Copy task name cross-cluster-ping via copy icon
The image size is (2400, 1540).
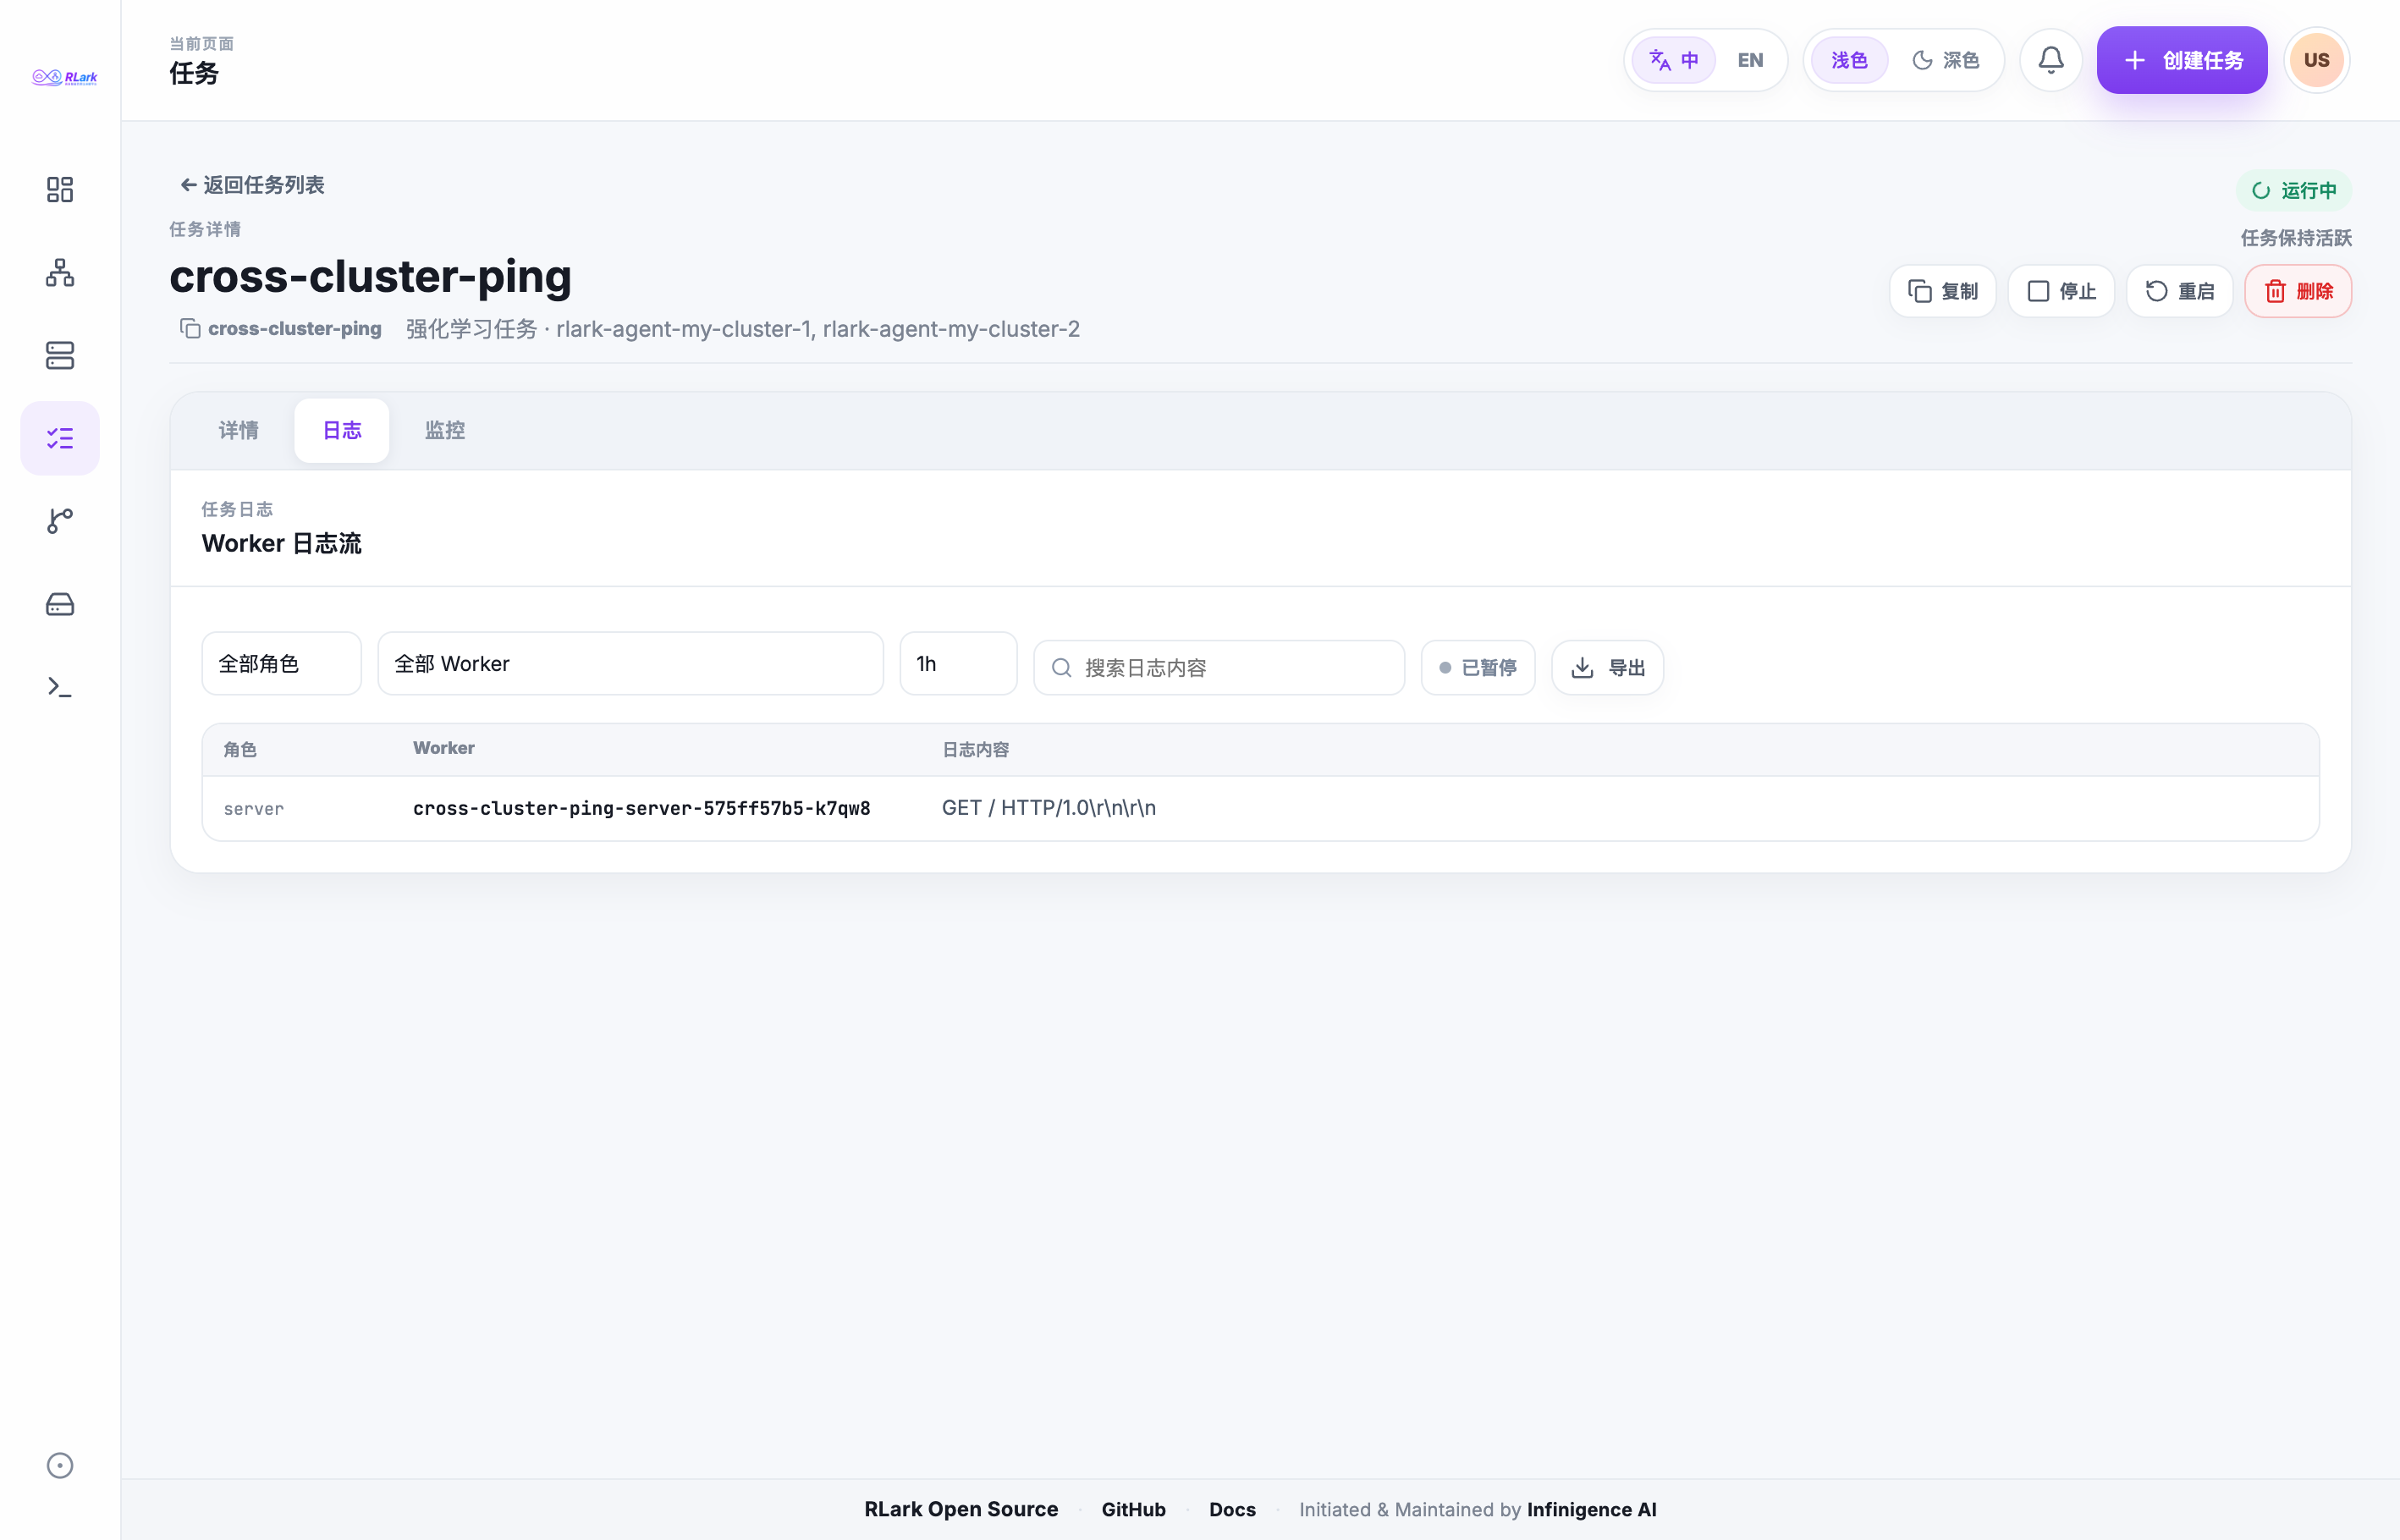[x=190, y=328]
